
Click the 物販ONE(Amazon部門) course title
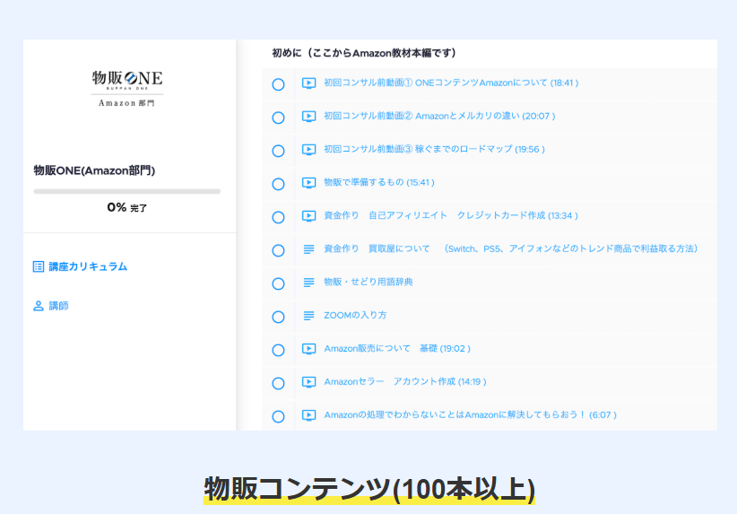[100, 170]
